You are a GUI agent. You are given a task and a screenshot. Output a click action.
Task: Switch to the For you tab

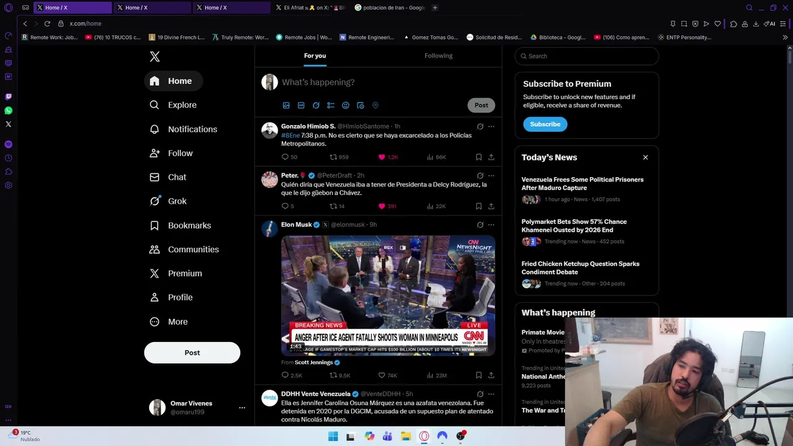[x=315, y=56]
